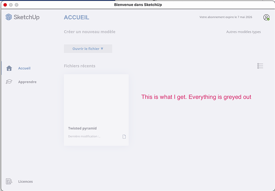This screenshot has width=275, height=191.
Task: Close the Bienvenue dans SketchUp window
Action: tap(5, 5)
